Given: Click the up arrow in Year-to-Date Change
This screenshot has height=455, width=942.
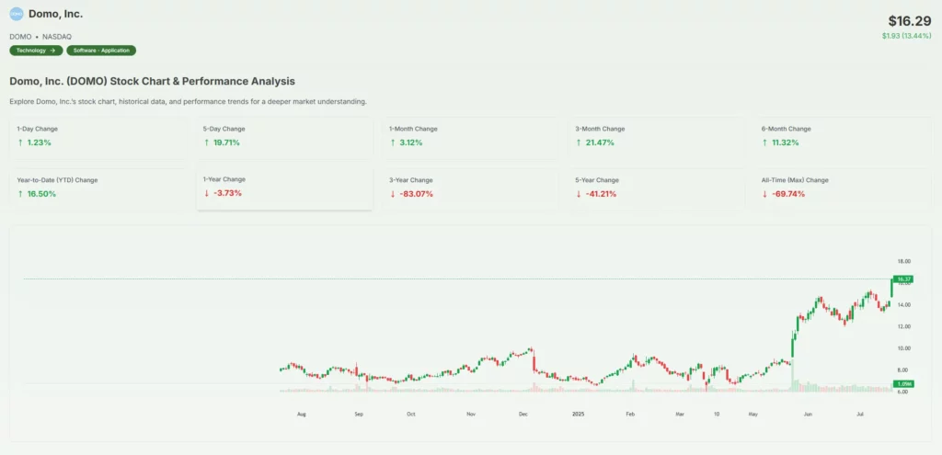Looking at the screenshot, I should [20, 194].
